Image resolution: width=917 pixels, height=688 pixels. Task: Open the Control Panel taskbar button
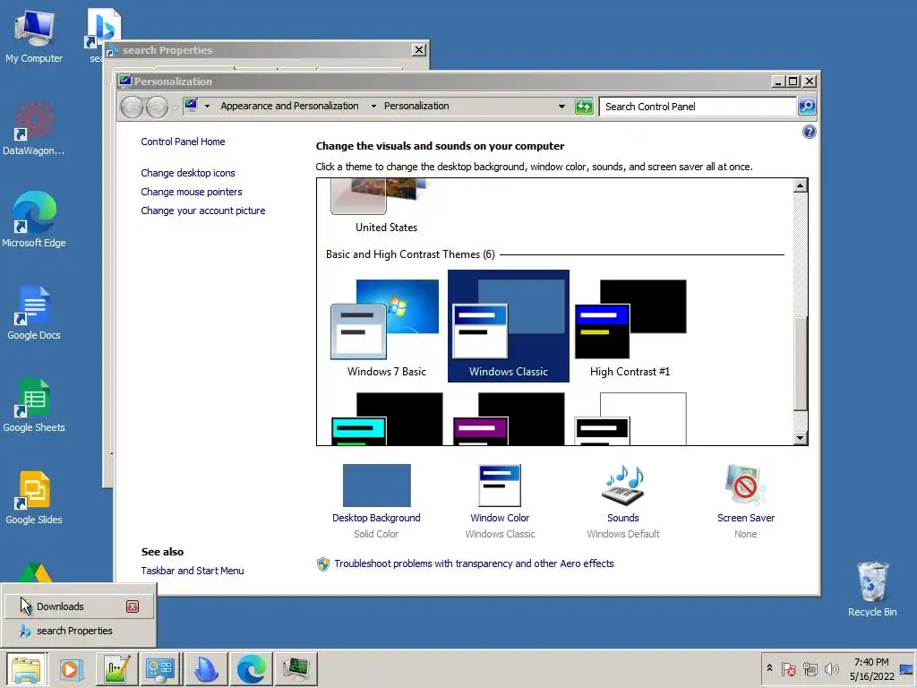pos(160,668)
